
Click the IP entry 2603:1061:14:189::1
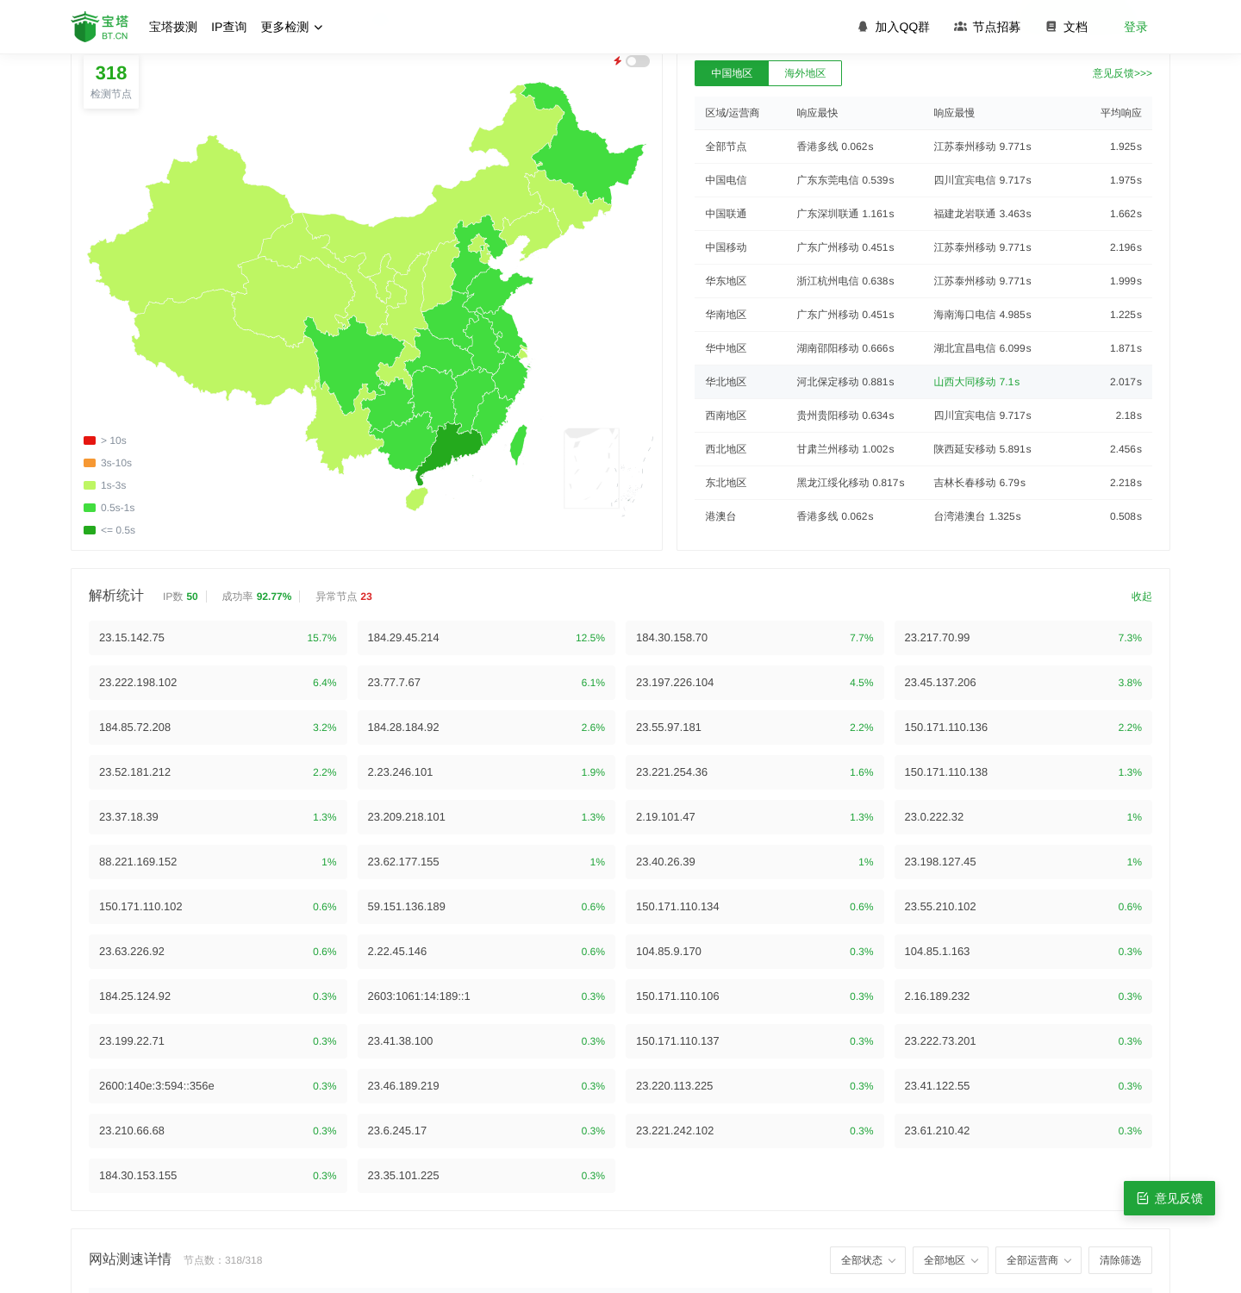point(486,996)
